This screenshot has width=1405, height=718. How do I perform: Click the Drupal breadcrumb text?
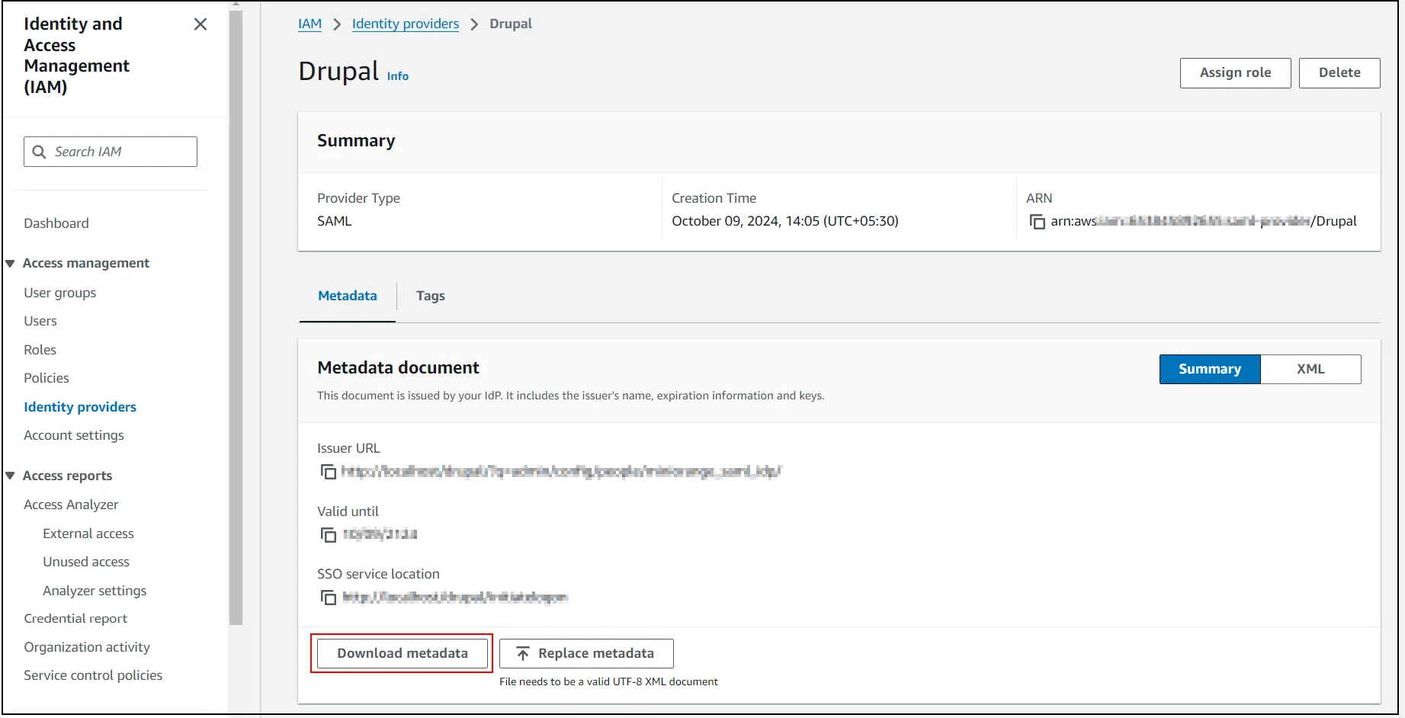(x=511, y=24)
